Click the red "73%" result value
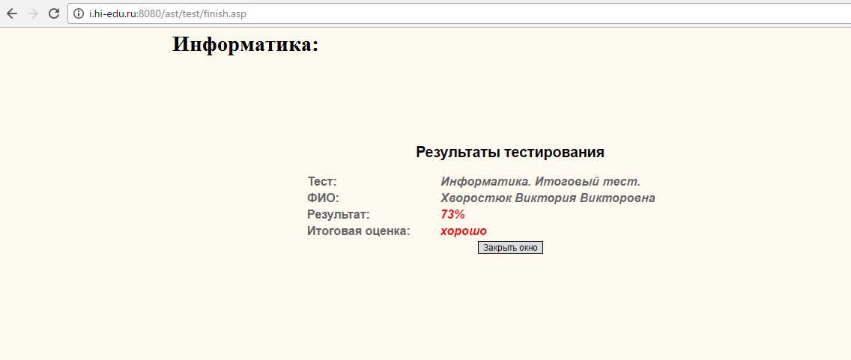851x360 pixels. tap(452, 215)
